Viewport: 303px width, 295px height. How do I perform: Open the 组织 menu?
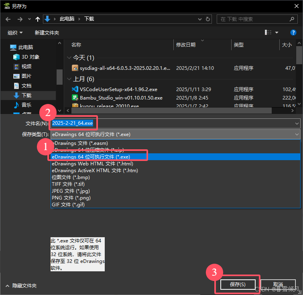click(x=15, y=33)
